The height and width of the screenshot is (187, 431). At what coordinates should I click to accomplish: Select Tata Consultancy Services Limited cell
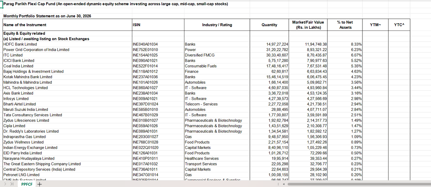[67, 115]
